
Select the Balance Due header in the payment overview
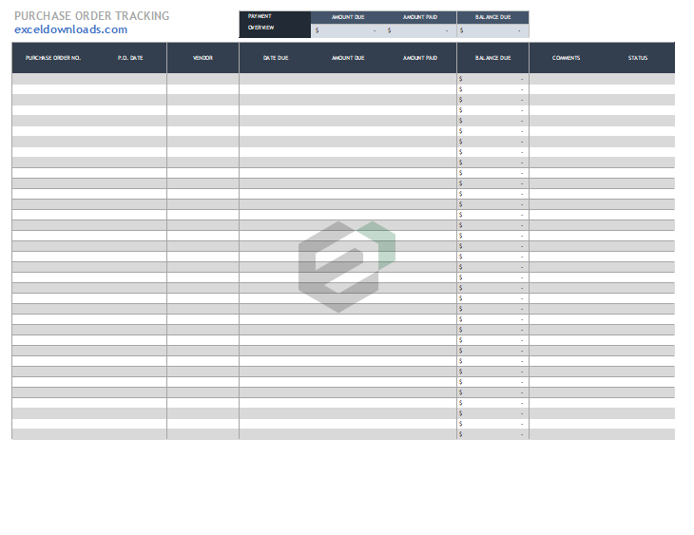pos(492,17)
